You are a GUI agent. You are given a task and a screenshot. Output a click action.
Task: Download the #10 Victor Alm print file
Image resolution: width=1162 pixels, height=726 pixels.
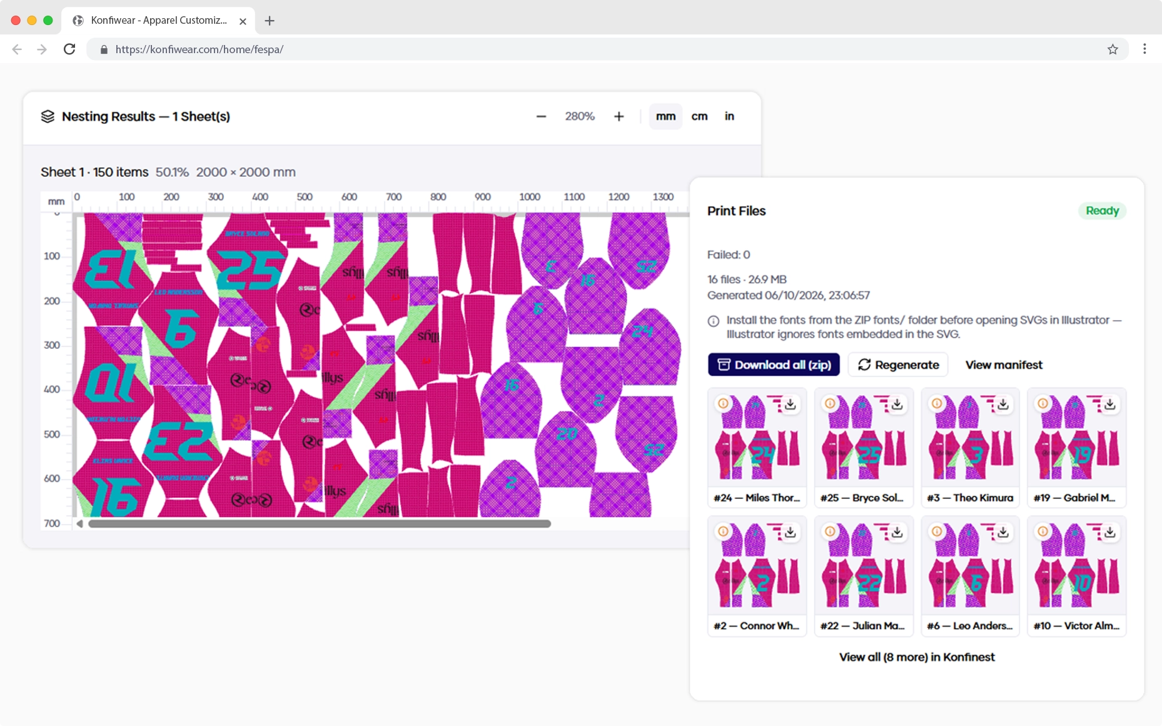pyautogui.click(x=1109, y=532)
